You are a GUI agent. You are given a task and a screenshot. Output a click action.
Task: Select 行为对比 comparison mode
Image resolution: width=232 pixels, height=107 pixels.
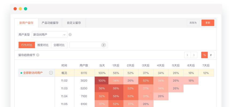pyautogui.click(x=27, y=45)
